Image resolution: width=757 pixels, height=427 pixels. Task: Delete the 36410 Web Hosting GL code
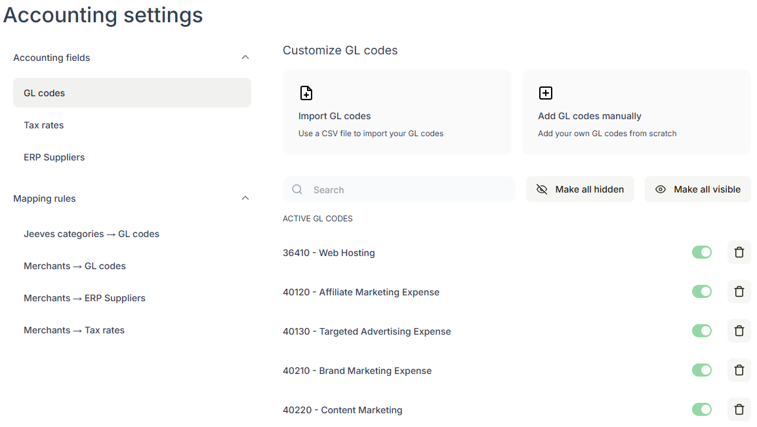[739, 252]
